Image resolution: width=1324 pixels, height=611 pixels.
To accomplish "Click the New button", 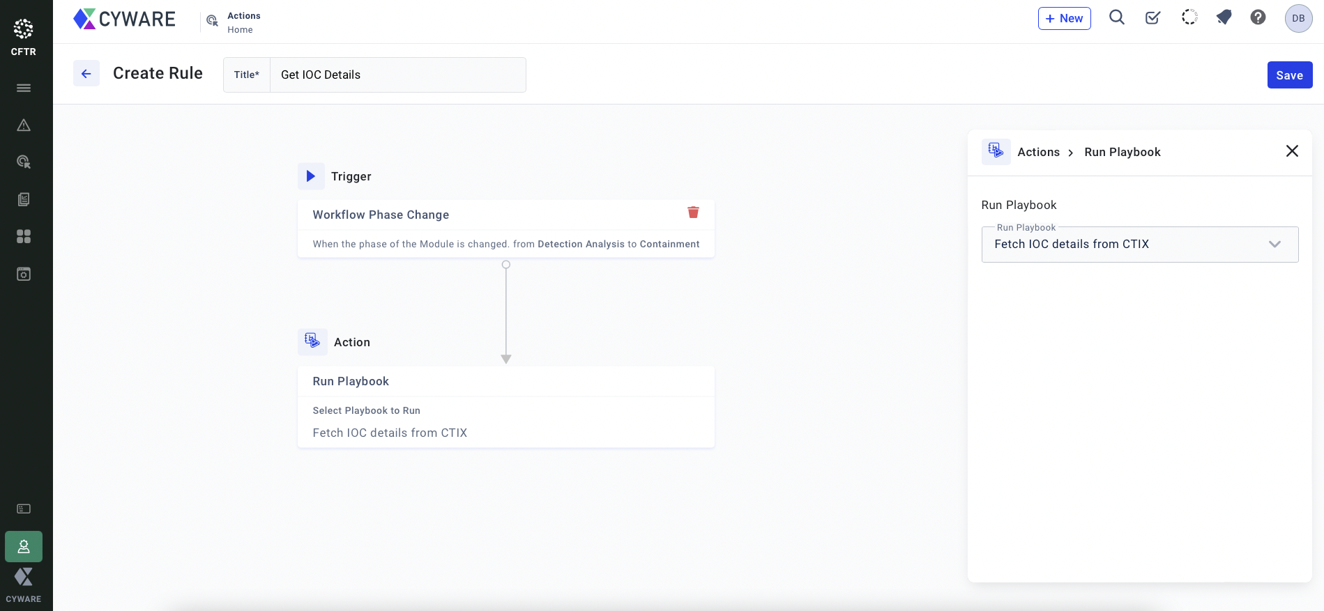I will coord(1064,19).
